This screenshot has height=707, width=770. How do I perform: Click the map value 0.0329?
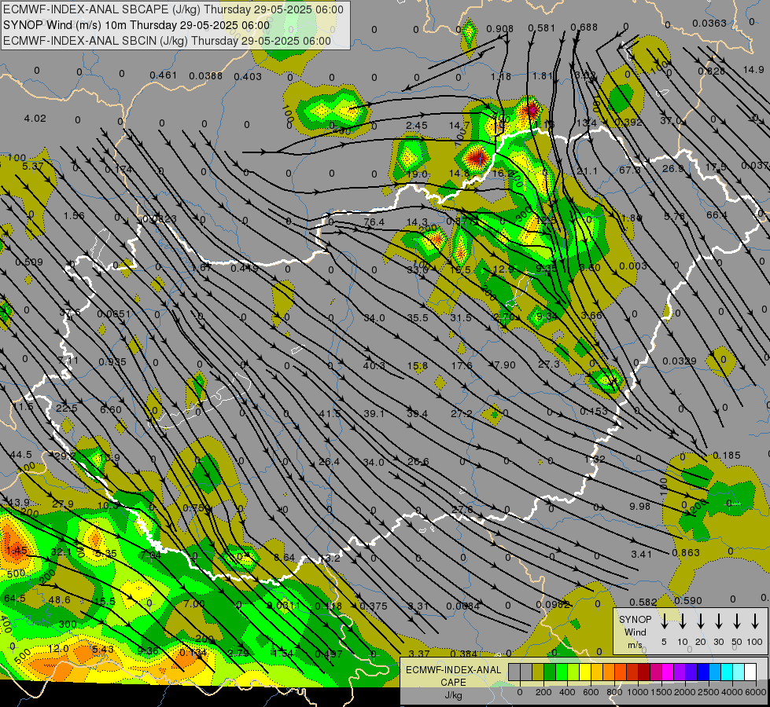click(679, 361)
